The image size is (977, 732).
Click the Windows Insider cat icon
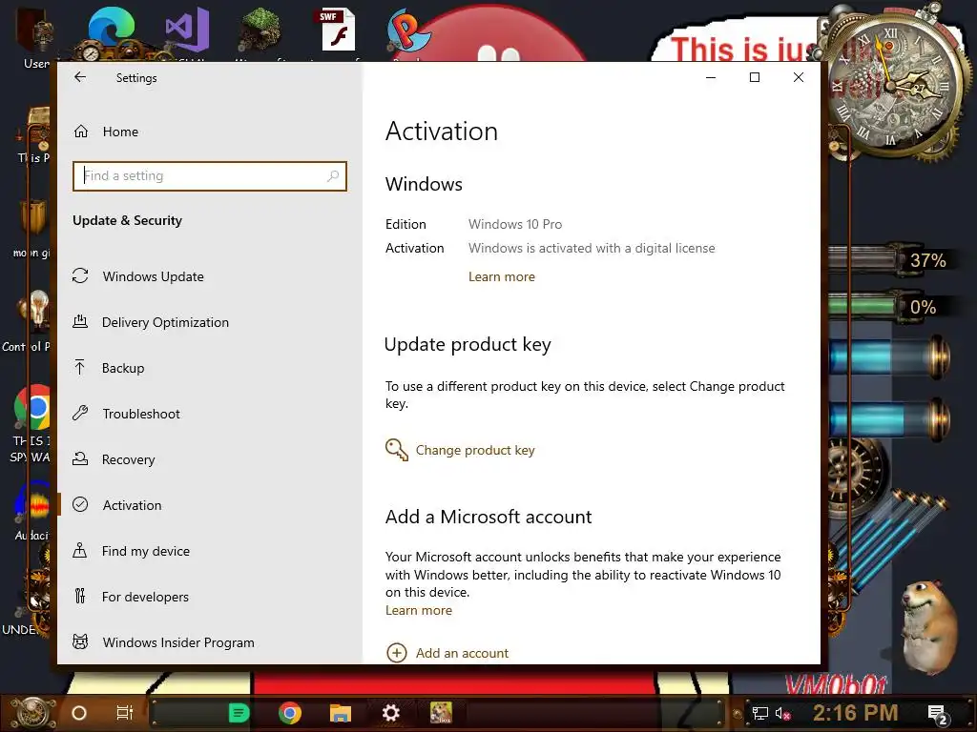80,641
